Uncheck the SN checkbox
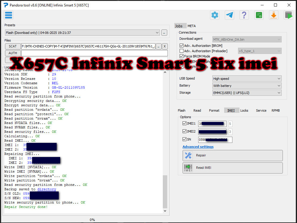The width and height of the screenshot is (297, 223). pos(185,139)
